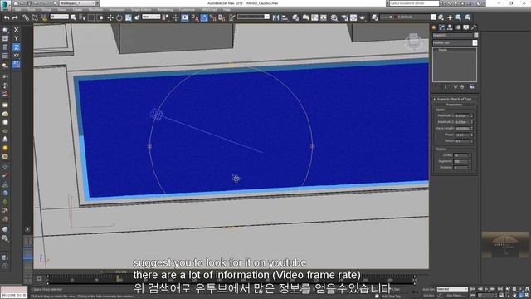Open the reference coordinate system dropdown

click(x=151, y=17)
